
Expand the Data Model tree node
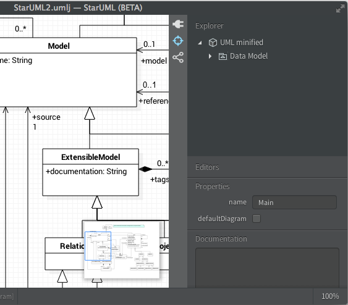pyautogui.click(x=210, y=56)
